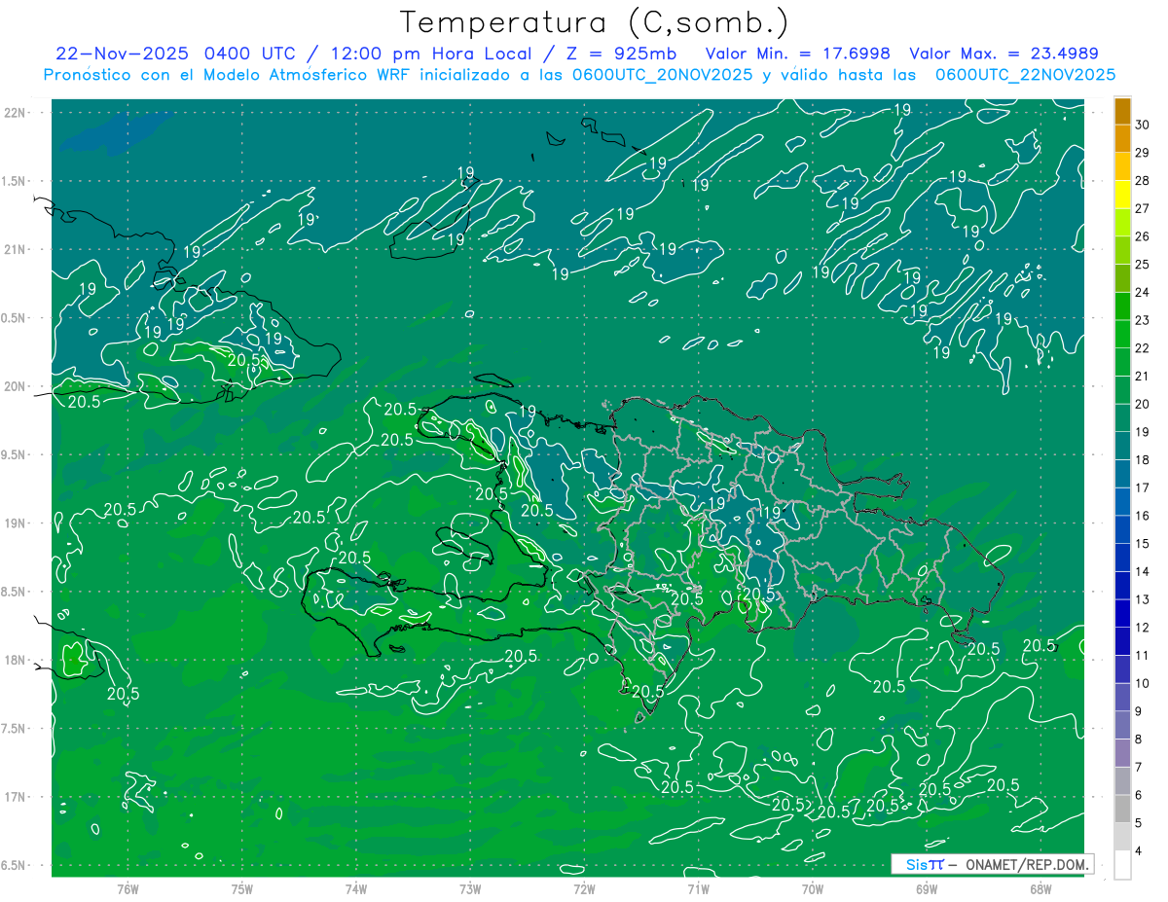Image resolution: width=1168 pixels, height=902 pixels.
Task: Click the latitude axis label 7.5N
Action: [x=15, y=728]
